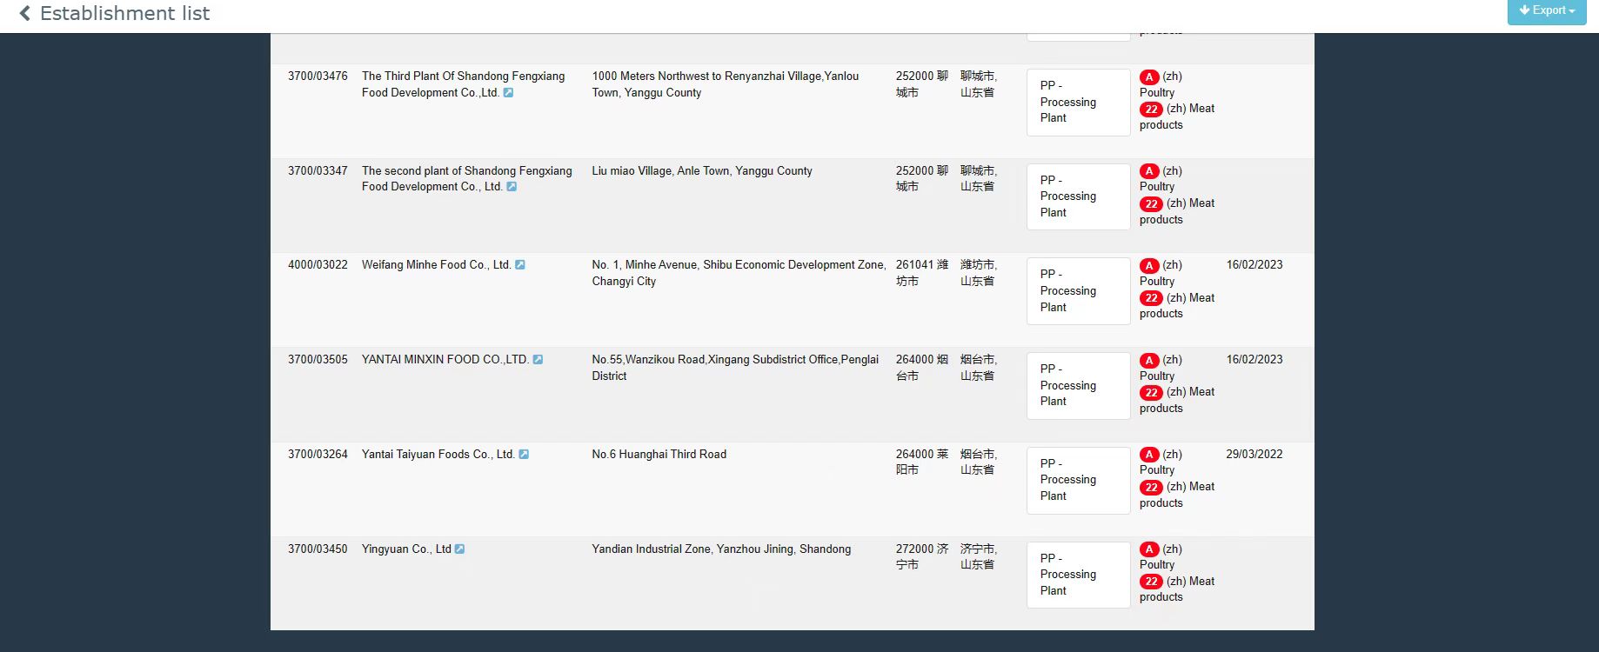This screenshot has width=1599, height=652.
Task: Click '(zh) Meat products' in Yingyuan row
Action: click(x=1177, y=589)
